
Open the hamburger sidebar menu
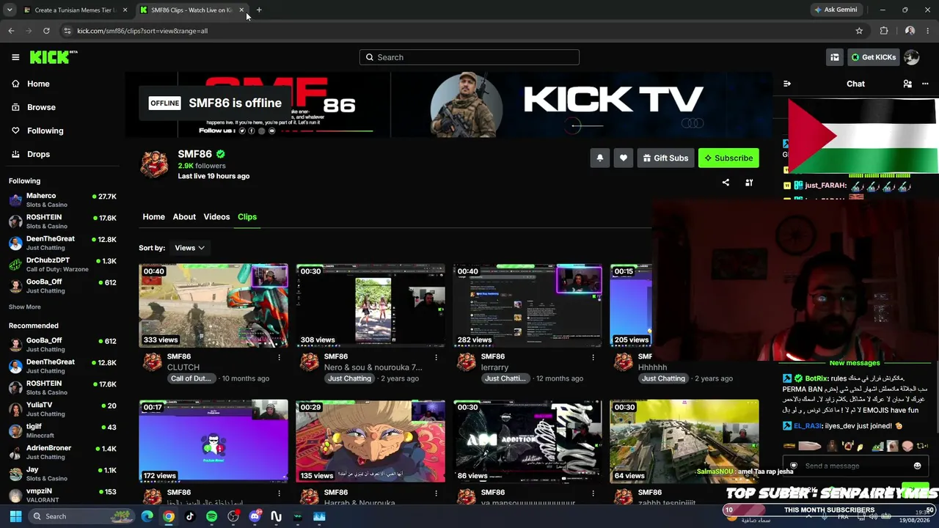point(15,57)
